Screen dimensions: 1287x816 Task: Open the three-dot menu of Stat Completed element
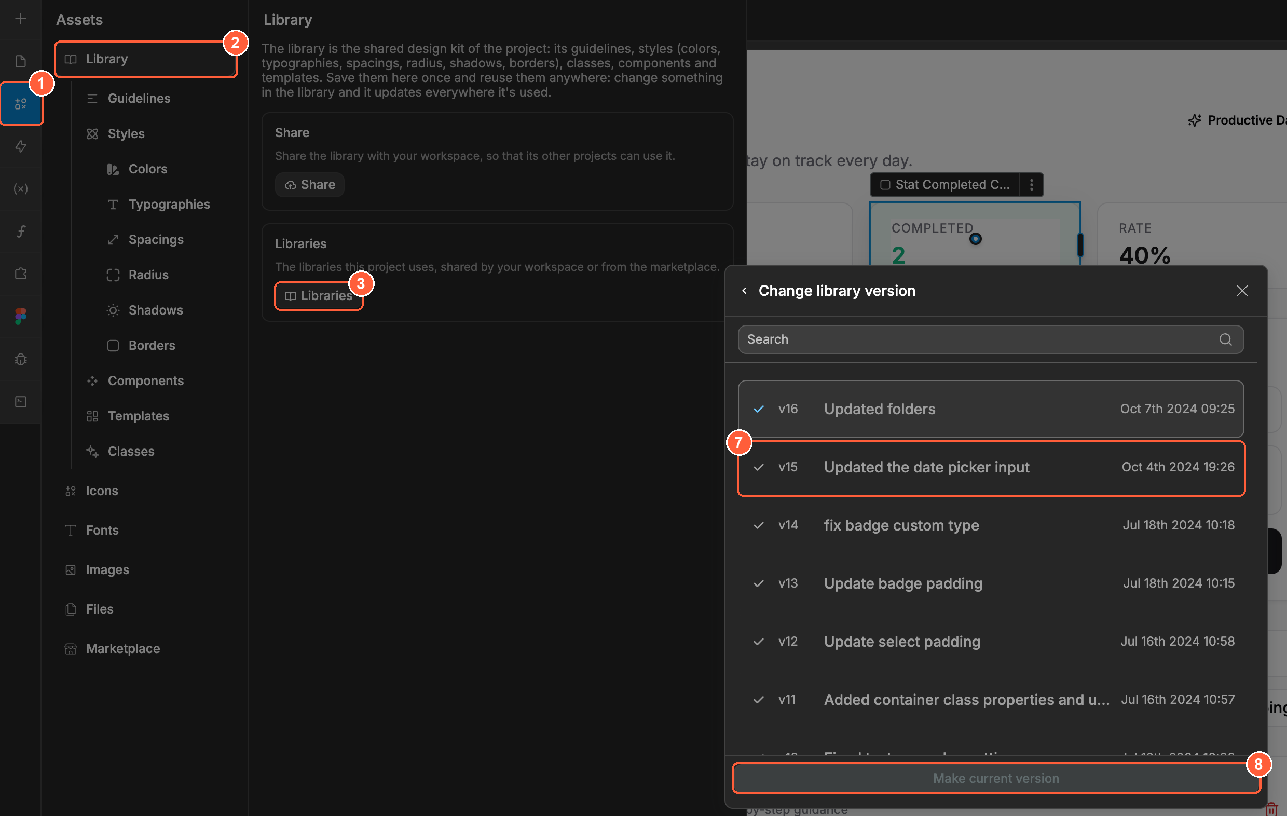(x=1032, y=184)
